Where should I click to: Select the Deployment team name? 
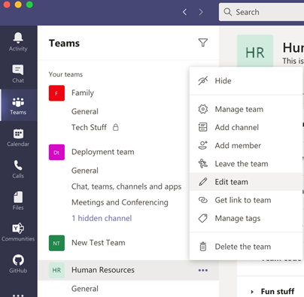coord(103,152)
